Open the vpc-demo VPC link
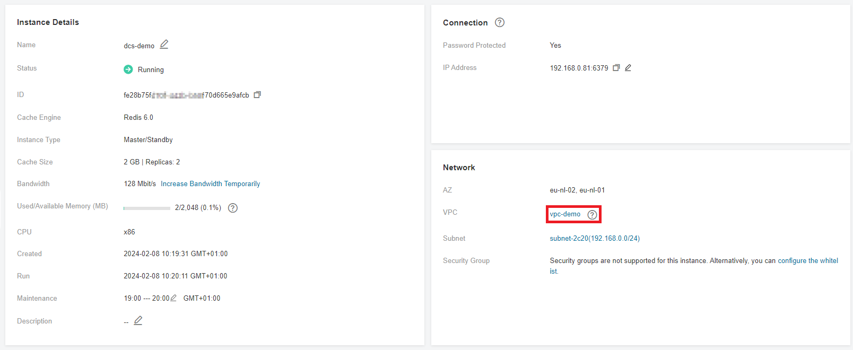 [x=565, y=214]
